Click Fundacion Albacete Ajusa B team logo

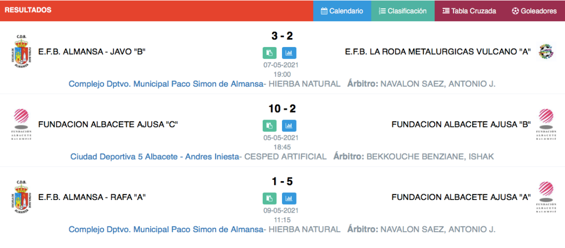tap(546, 124)
